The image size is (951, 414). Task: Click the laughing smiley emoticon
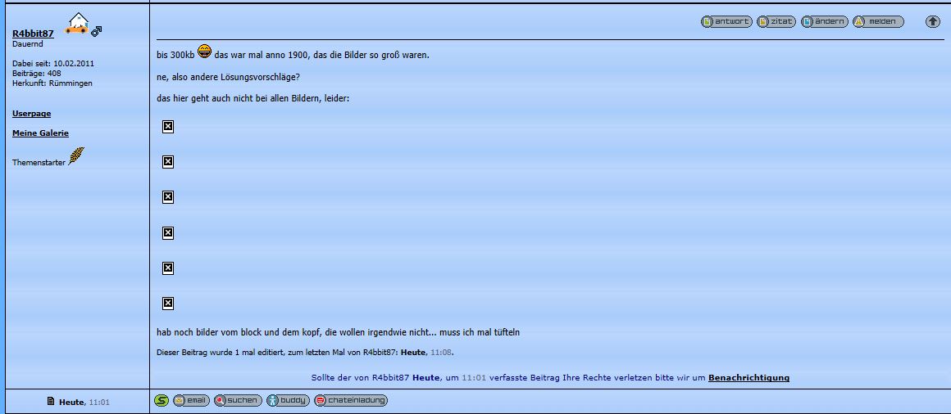point(204,54)
